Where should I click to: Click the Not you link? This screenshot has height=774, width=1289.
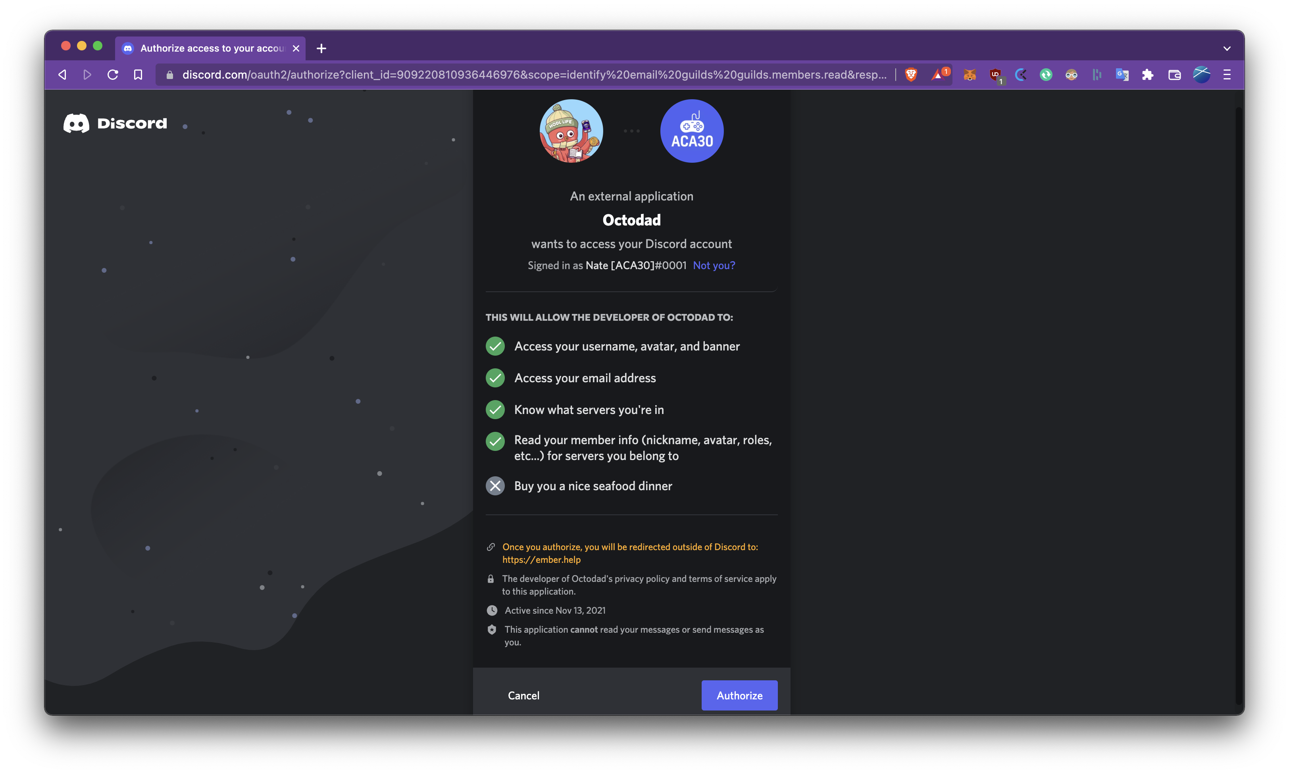[714, 265]
